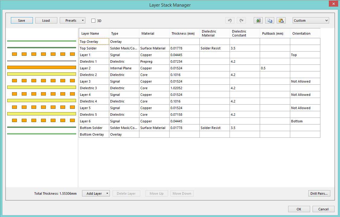Click the Thickness (mm) column header
This screenshot has height=217, width=340.
point(183,33)
